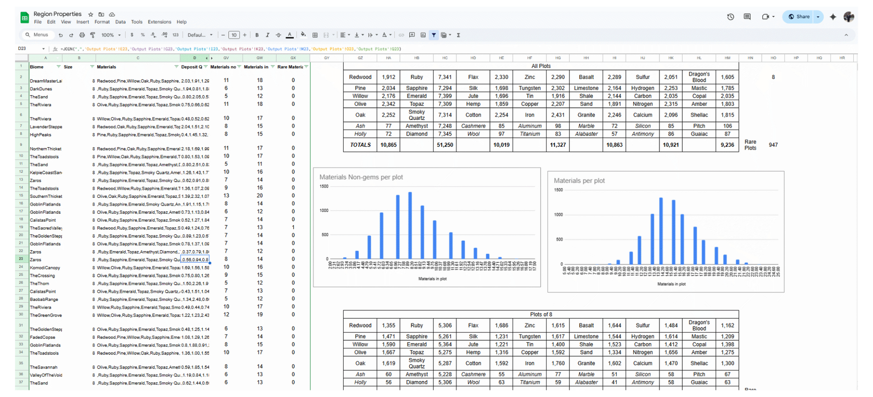Click the Share button
This screenshot has height=397, width=873.
click(x=799, y=17)
